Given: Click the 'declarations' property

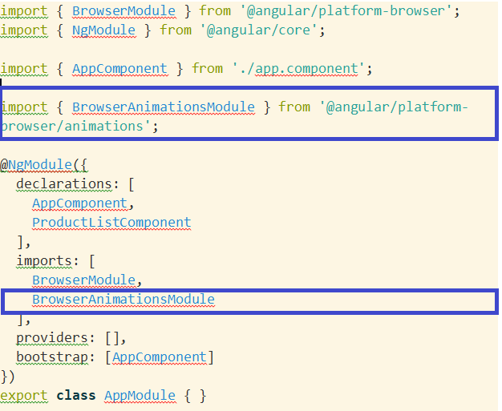Looking at the screenshot, I should (x=64, y=184).
